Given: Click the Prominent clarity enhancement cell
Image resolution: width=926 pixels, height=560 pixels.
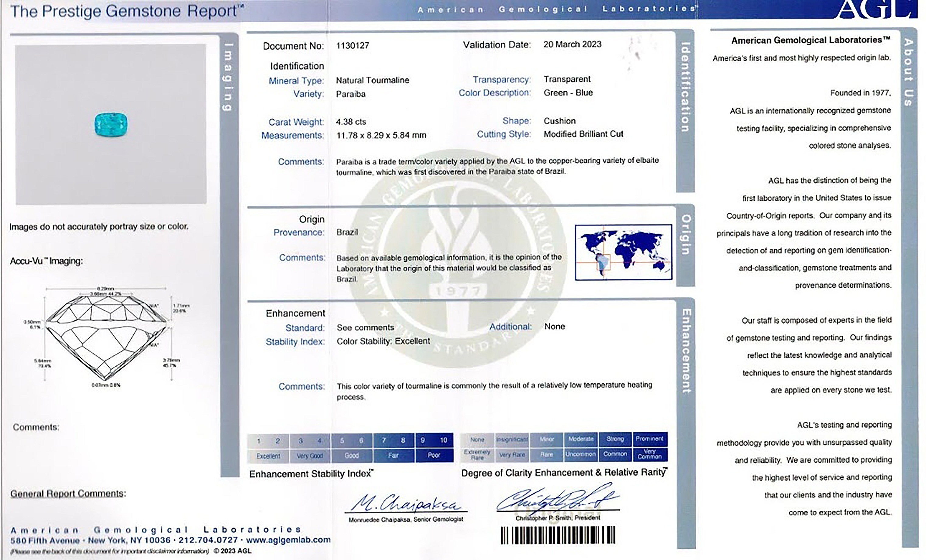Looking at the screenshot, I should tap(649, 439).
